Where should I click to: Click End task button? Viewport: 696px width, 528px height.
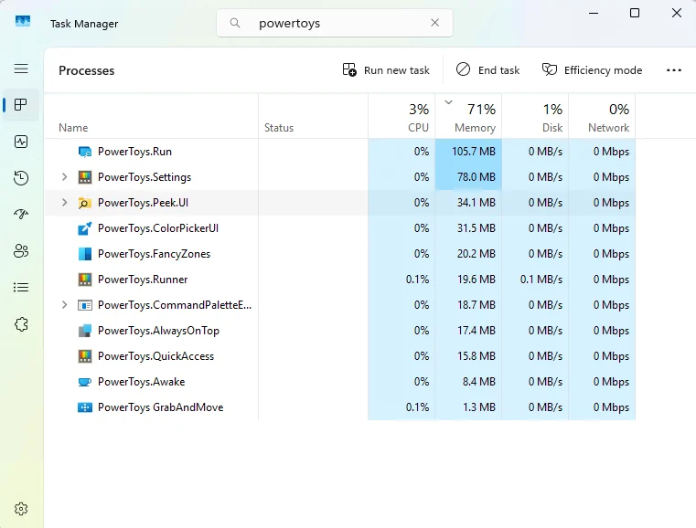click(x=487, y=70)
